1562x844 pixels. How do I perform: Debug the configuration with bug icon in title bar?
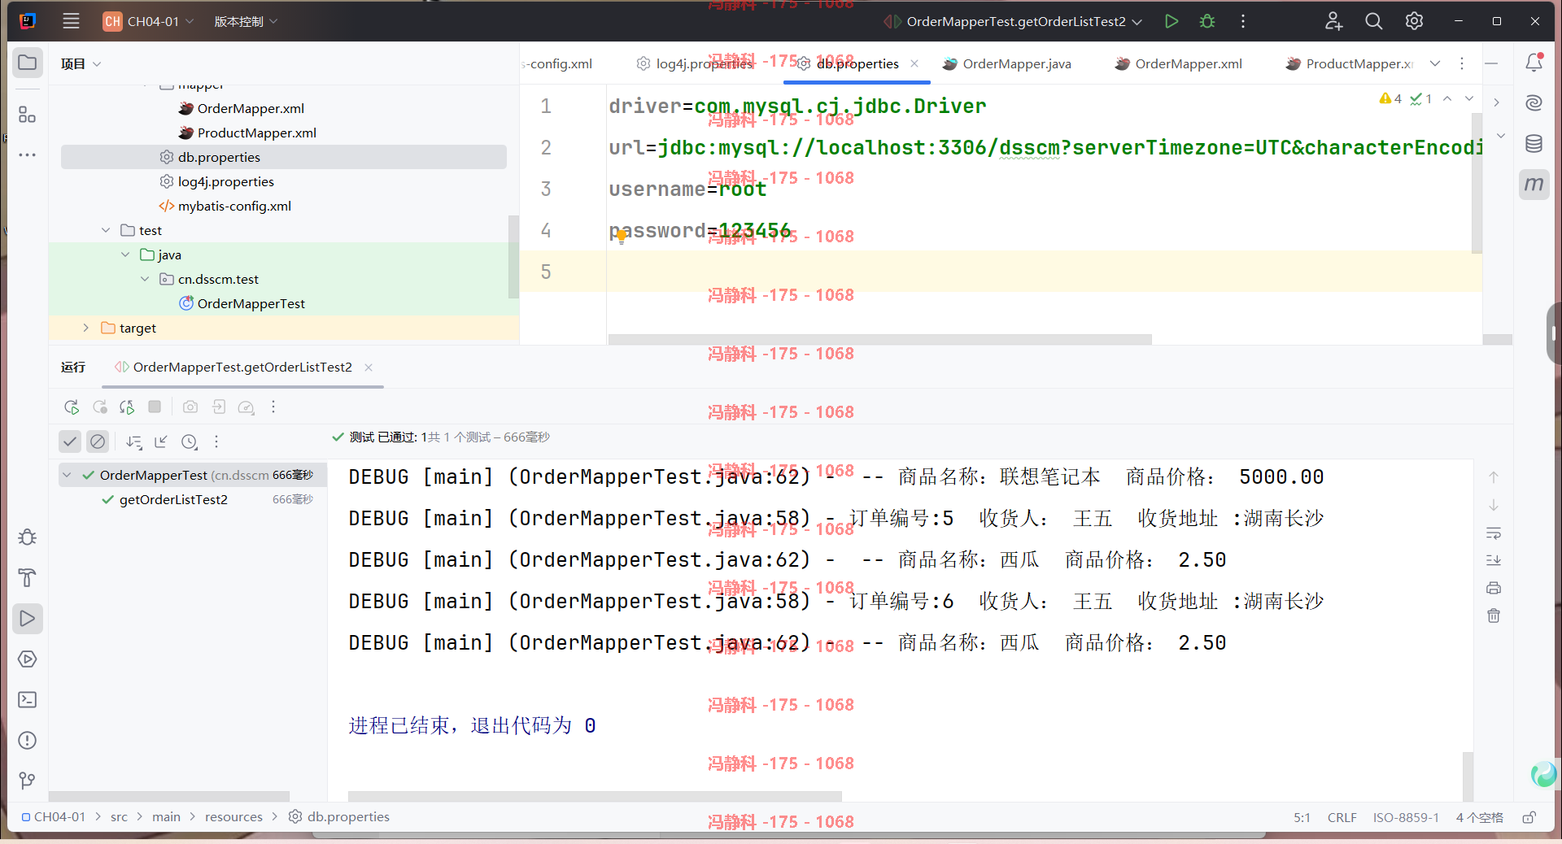(x=1207, y=21)
